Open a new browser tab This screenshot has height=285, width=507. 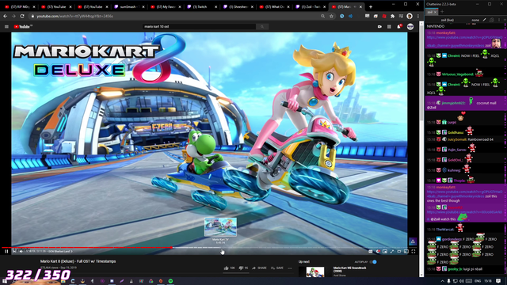pyautogui.click(x=371, y=7)
